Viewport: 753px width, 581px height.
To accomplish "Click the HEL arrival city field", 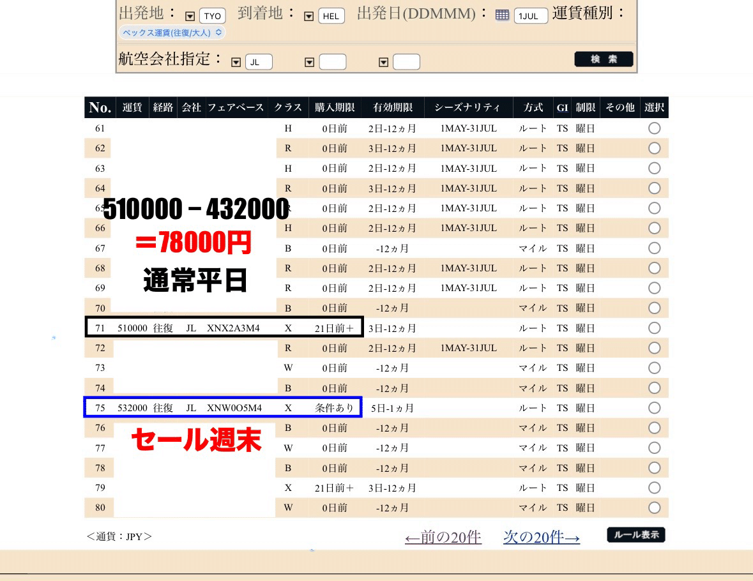I will click(x=333, y=15).
